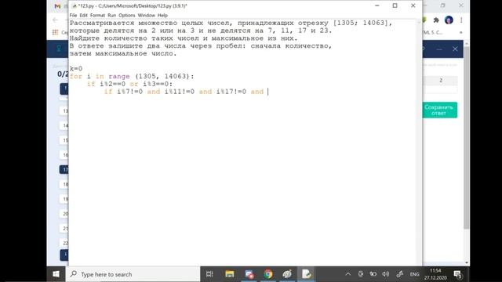Select question 17 in the test sidebar
Viewport: 502px width, 282px height.
point(64,170)
